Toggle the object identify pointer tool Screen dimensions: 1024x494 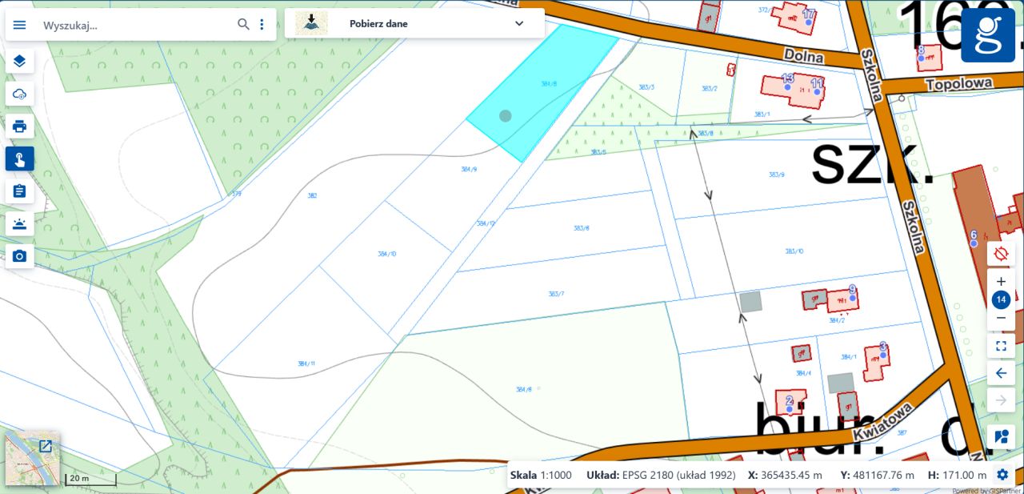point(20,159)
